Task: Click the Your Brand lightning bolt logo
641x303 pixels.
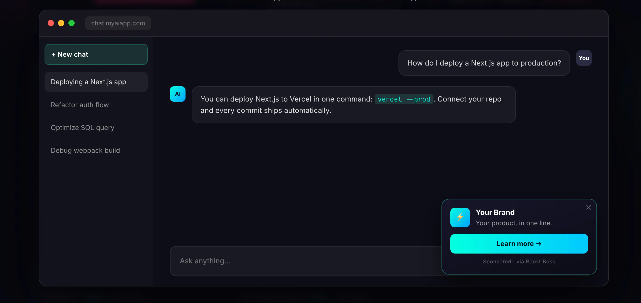Action: 460,218
